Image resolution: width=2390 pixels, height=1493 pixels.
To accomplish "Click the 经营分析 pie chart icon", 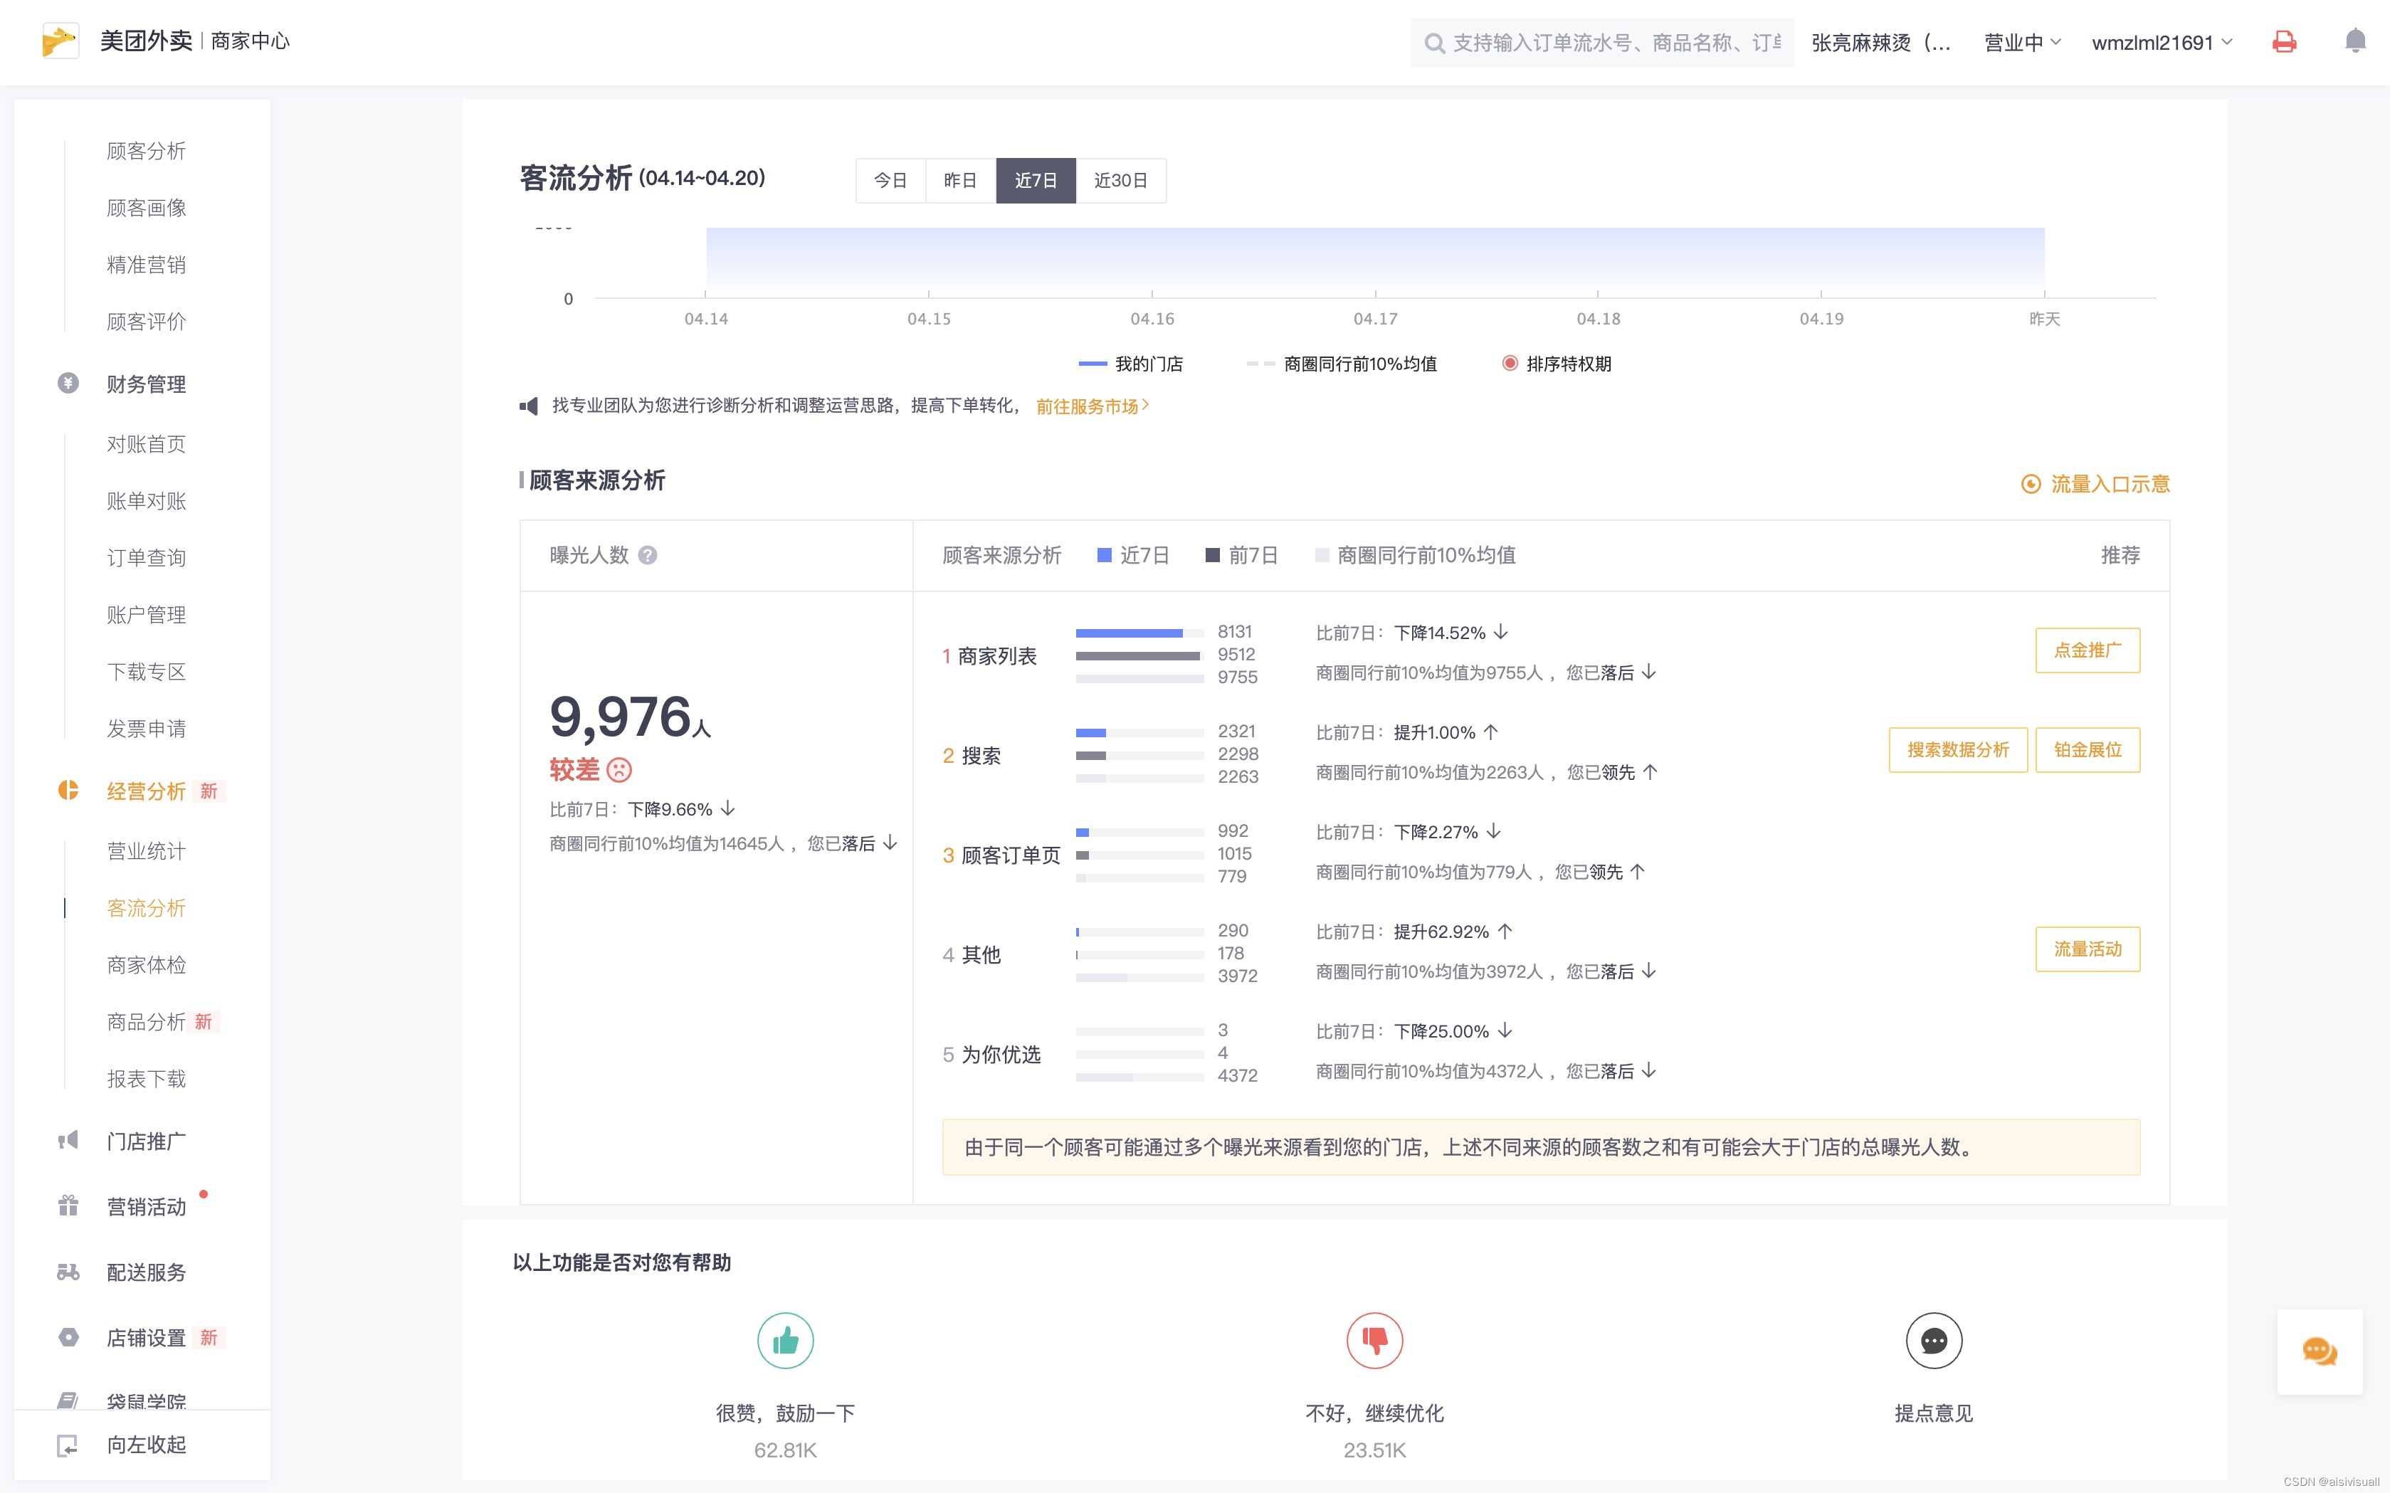I will 68,790.
